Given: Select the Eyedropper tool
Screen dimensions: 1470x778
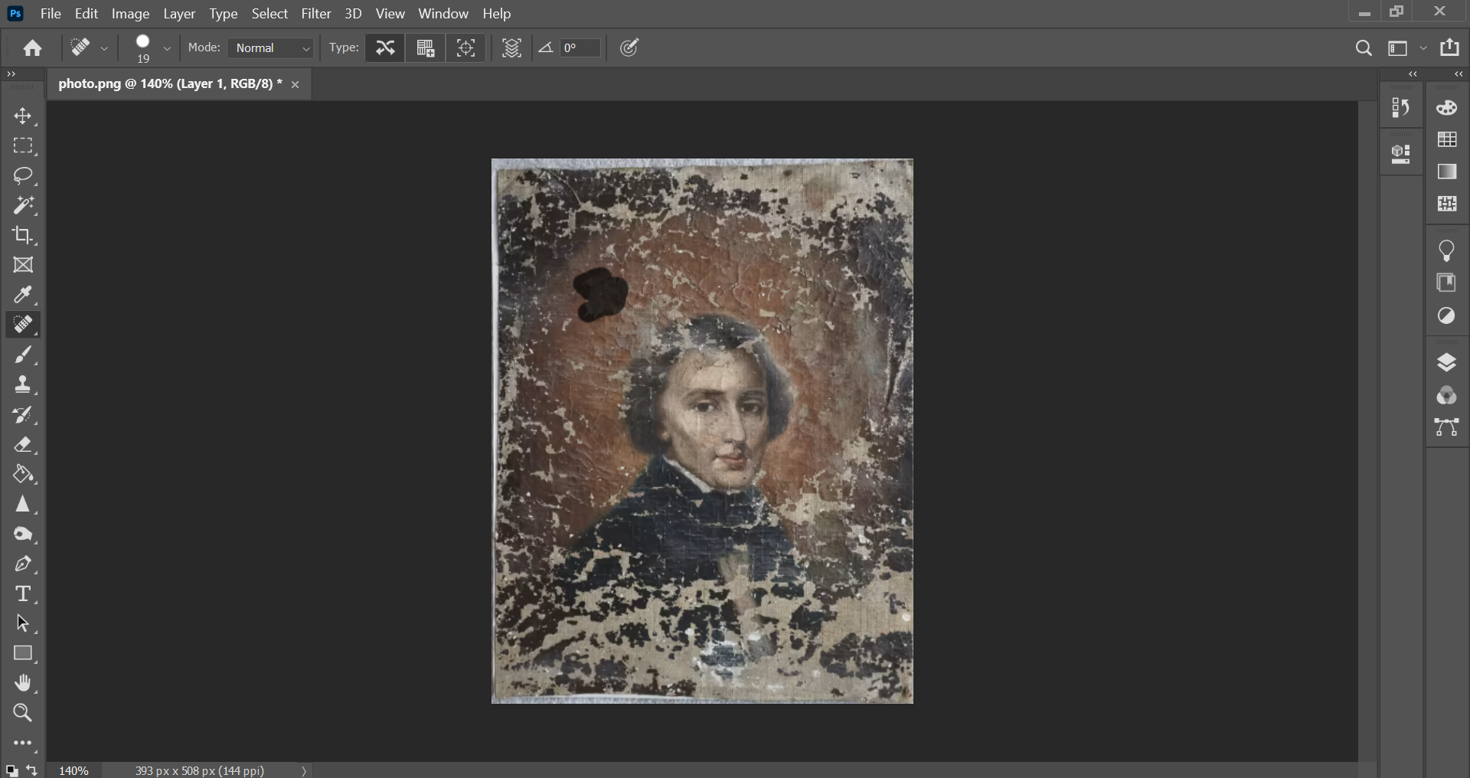Looking at the screenshot, I should tap(23, 295).
